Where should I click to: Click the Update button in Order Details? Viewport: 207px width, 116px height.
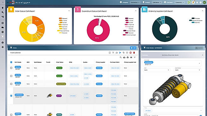[199, 48]
